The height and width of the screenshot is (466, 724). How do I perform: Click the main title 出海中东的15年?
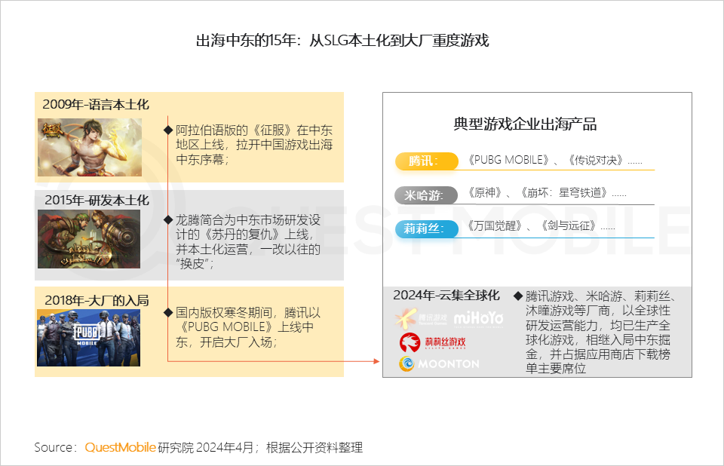(342, 41)
